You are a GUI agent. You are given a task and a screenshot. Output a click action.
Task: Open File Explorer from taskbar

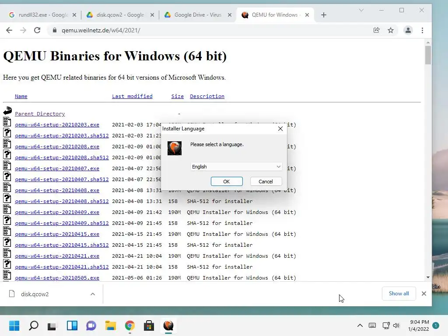click(110, 325)
